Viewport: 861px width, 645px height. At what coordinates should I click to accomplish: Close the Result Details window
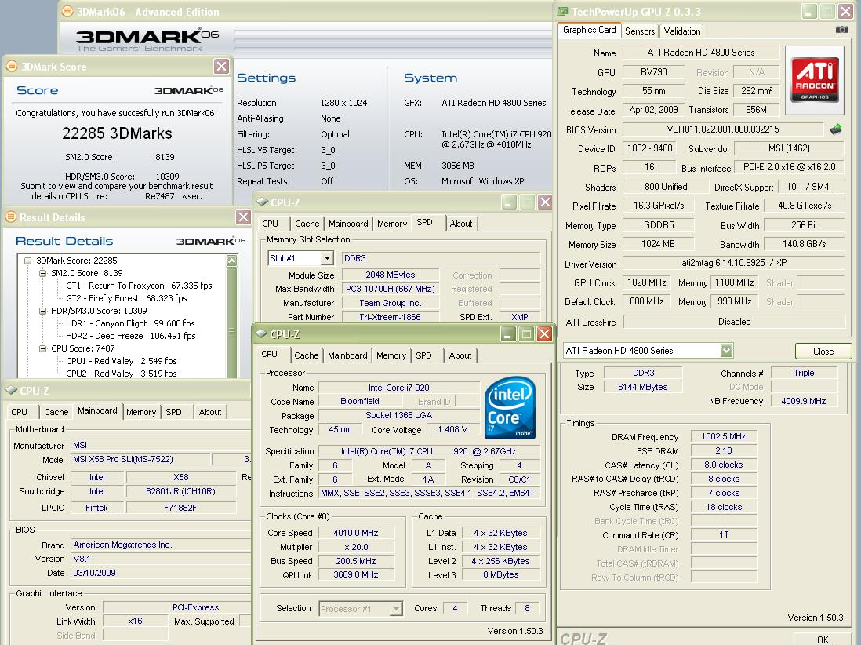click(243, 217)
